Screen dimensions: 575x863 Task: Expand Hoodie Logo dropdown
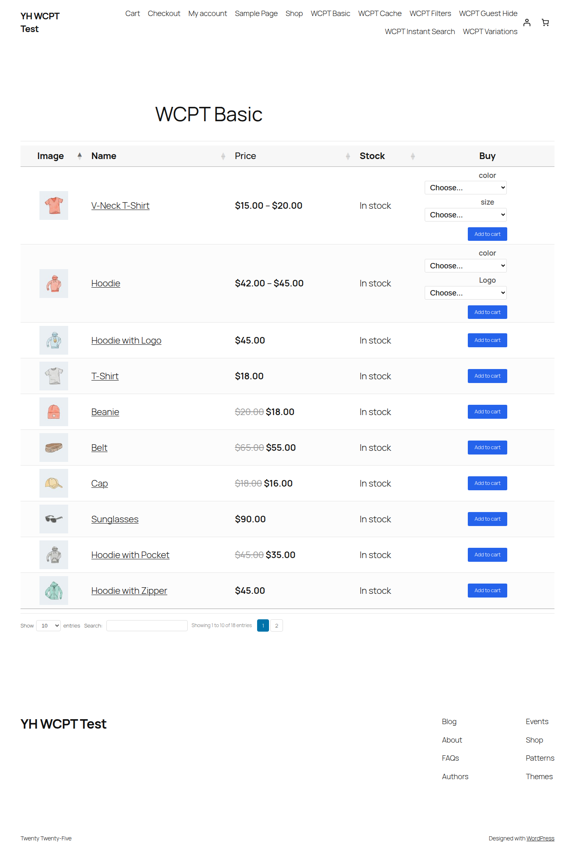(466, 293)
